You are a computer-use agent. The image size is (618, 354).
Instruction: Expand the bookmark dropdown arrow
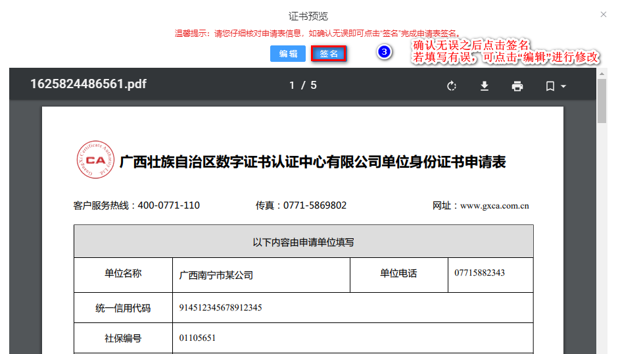(x=563, y=87)
